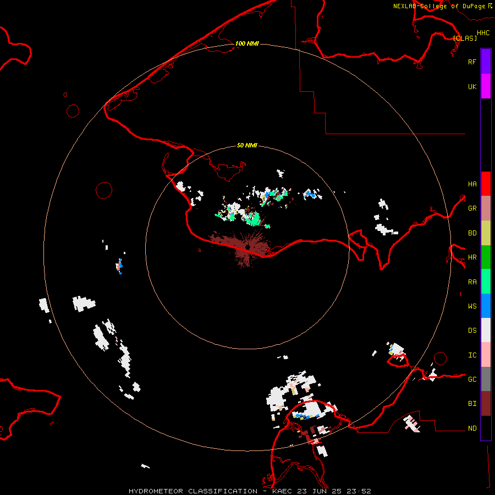Click the light green RA swatch
Viewport: 495px width, 495px height.
coord(486,282)
